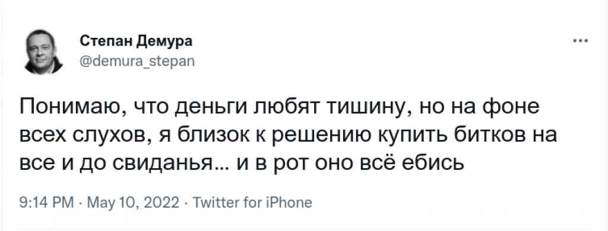Open the three-dot more options menu
This screenshot has height=231, width=608.
coord(581,40)
